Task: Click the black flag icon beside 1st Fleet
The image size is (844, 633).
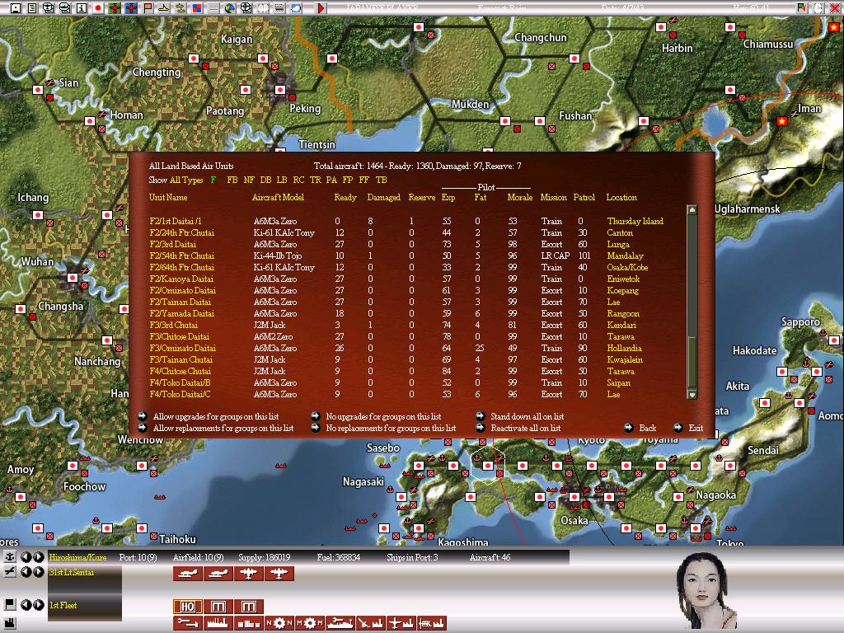Action: [x=9, y=604]
